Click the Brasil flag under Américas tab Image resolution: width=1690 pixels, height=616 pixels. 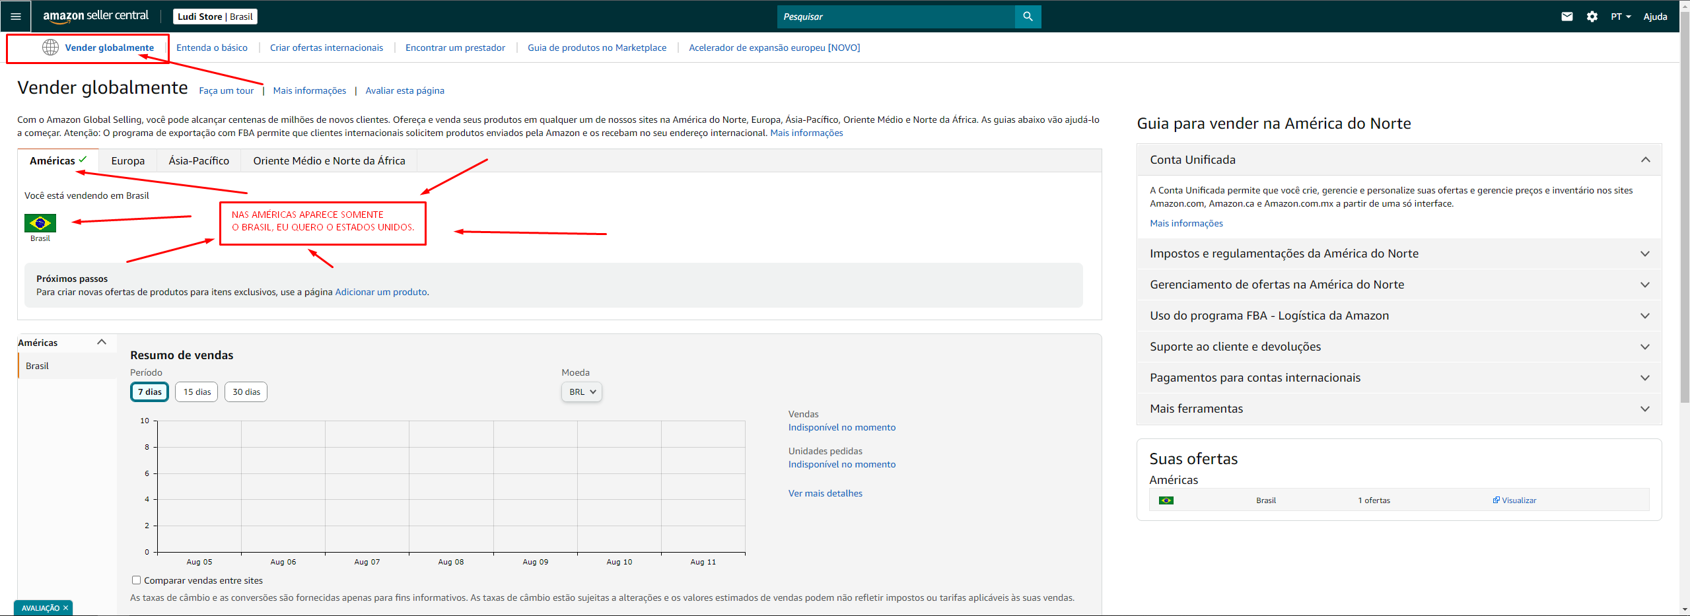point(40,222)
